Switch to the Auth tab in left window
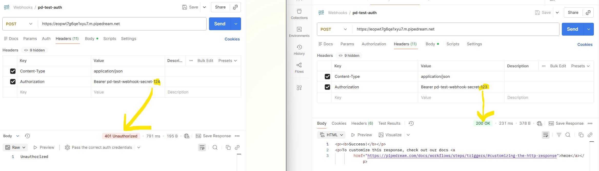This screenshot has height=171, width=599. point(46,39)
